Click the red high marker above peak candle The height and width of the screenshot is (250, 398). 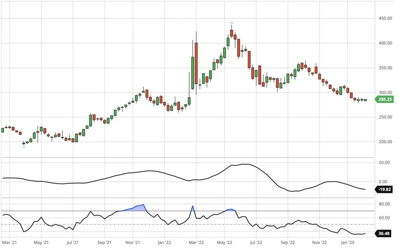(x=232, y=23)
